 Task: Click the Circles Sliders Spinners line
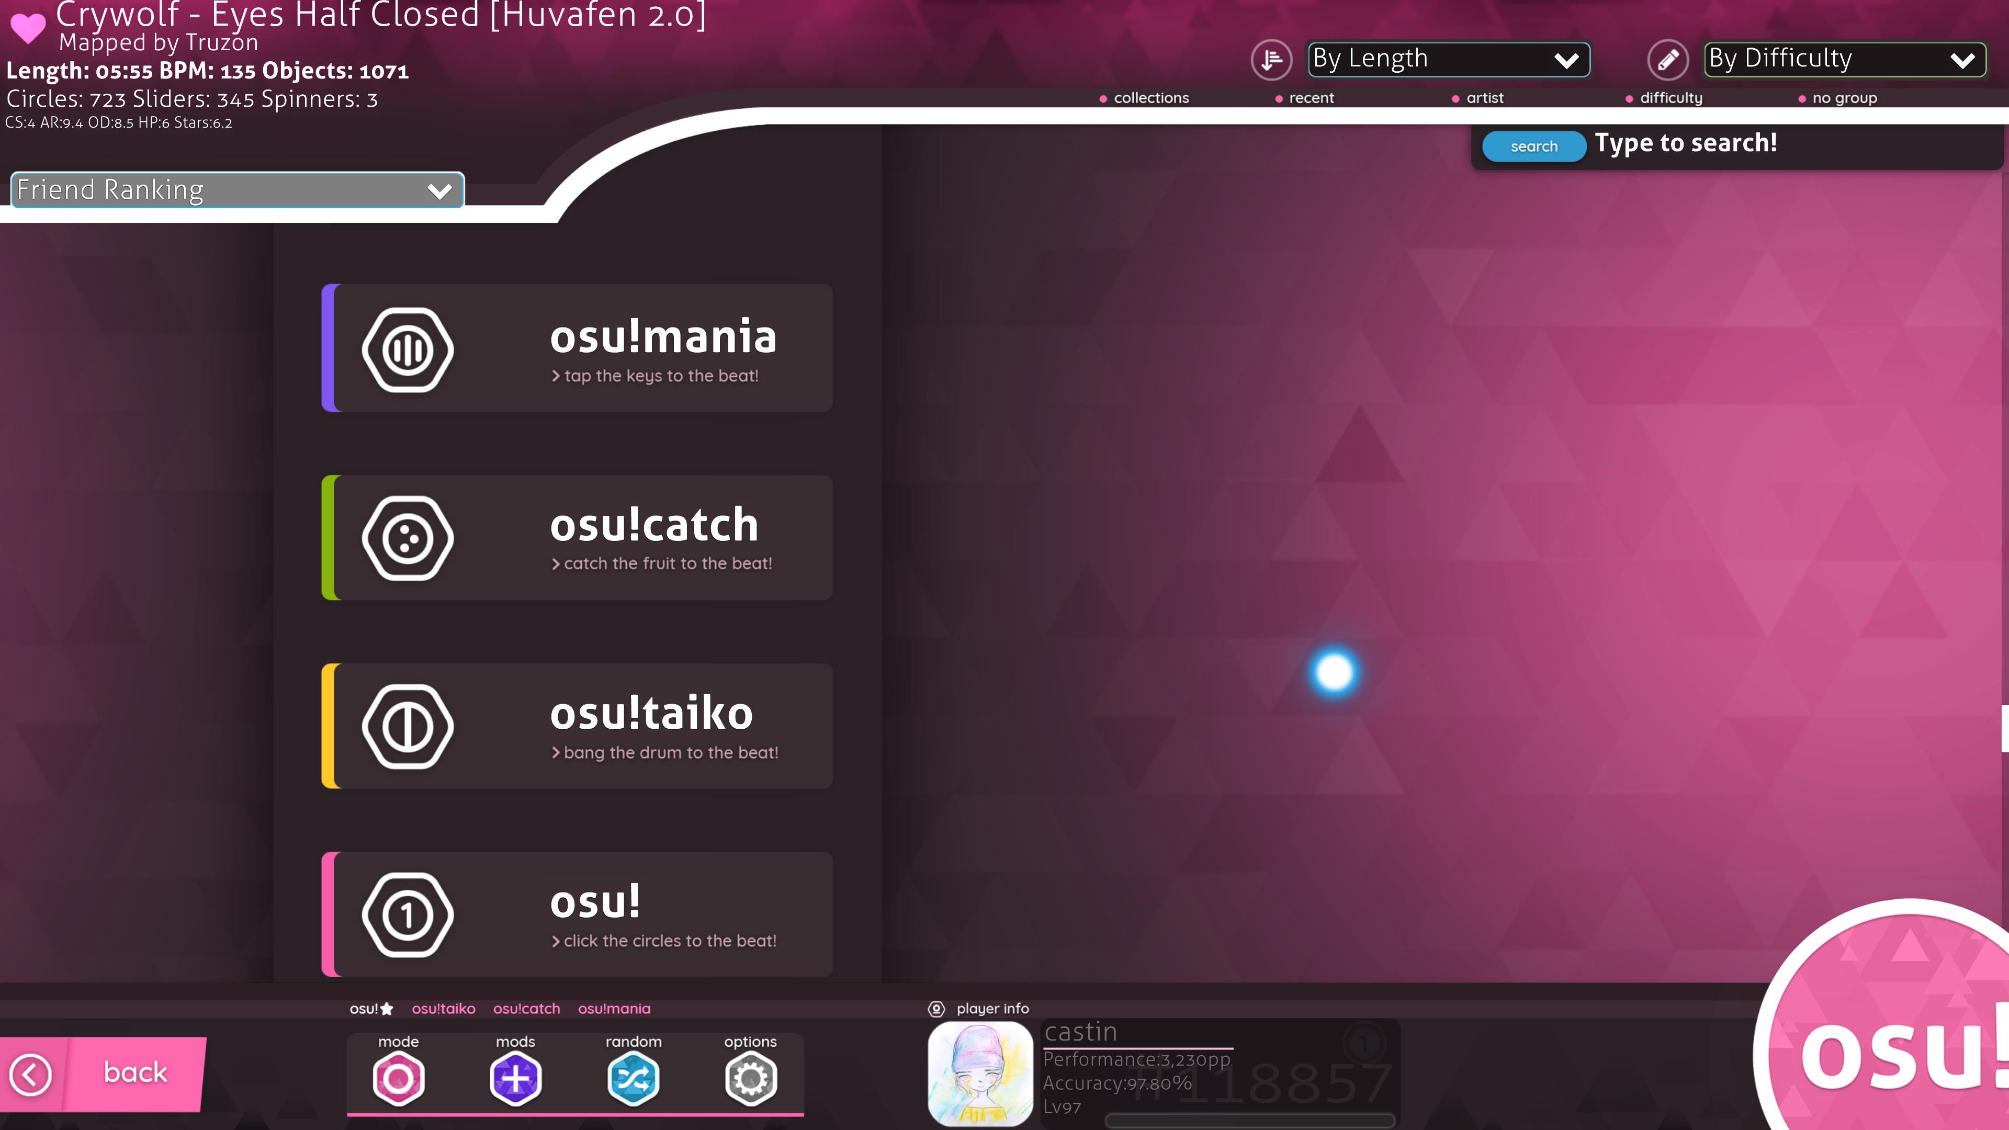192,100
